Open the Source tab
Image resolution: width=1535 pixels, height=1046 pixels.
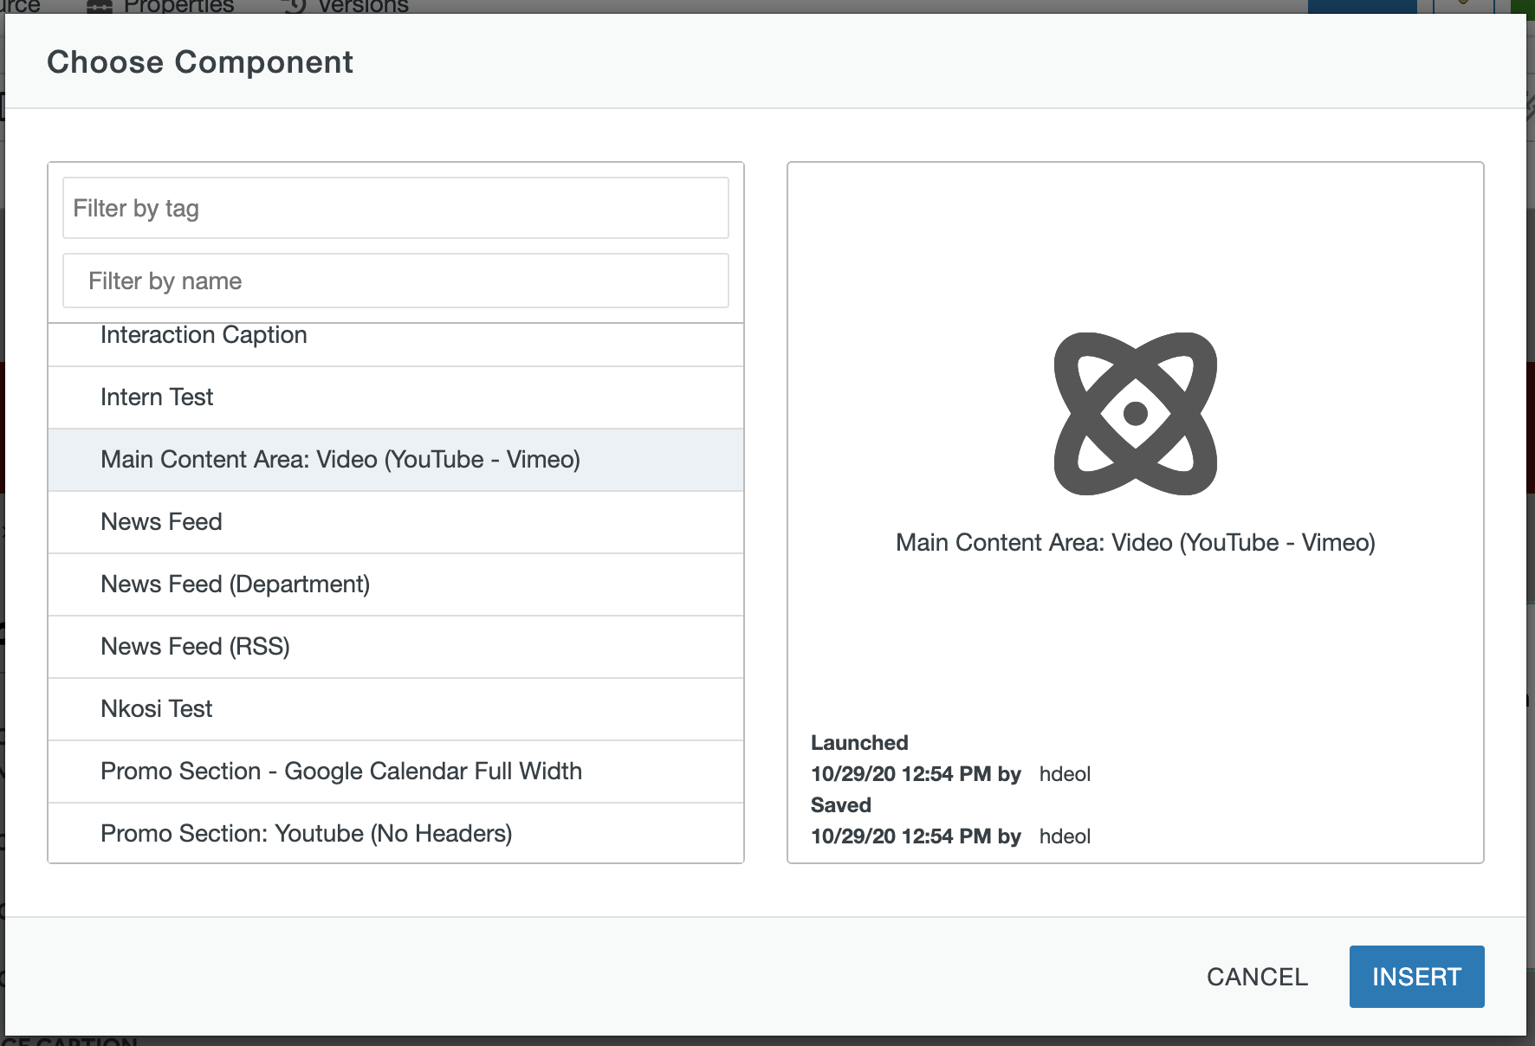(x=22, y=6)
